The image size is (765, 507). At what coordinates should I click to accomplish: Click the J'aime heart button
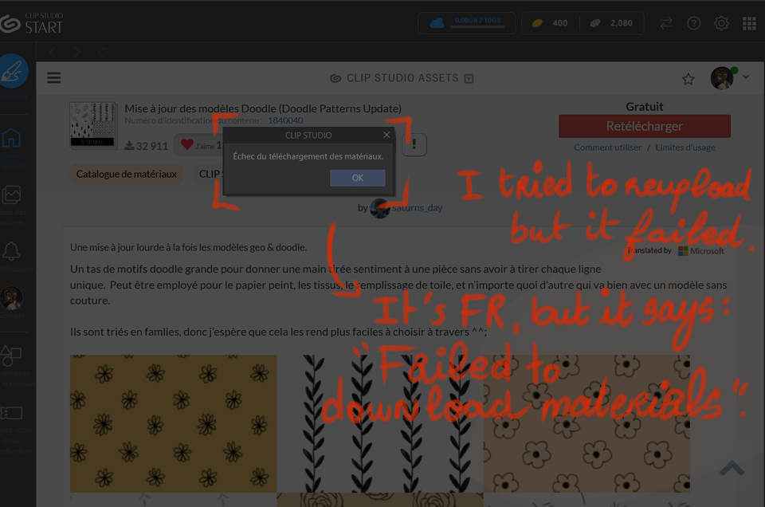point(198,145)
